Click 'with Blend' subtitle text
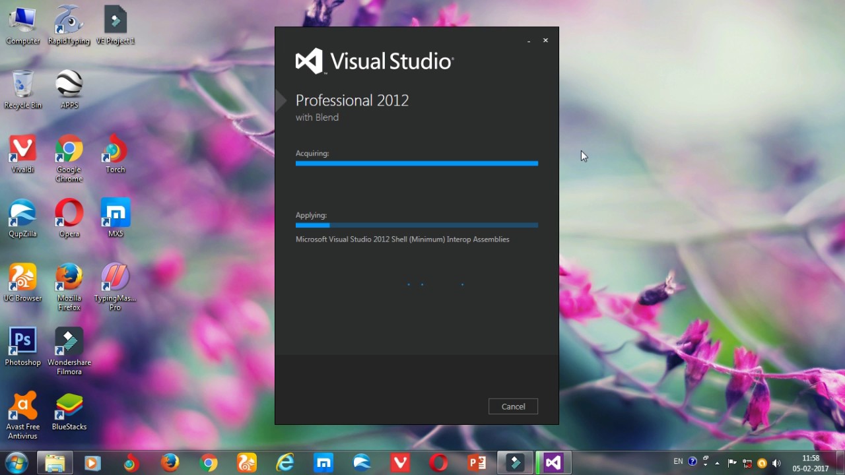This screenshot has width=845, height=475. (x=317, y=117)
